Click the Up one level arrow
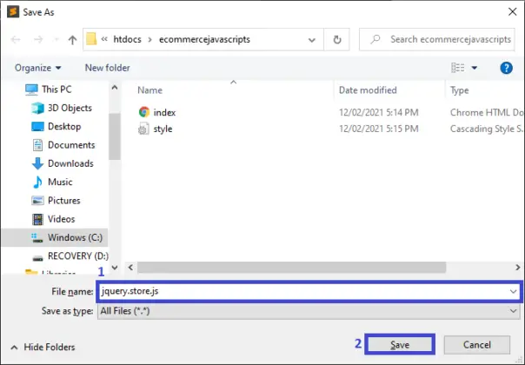This screenshot has width=525, height=365. (71, 40)
